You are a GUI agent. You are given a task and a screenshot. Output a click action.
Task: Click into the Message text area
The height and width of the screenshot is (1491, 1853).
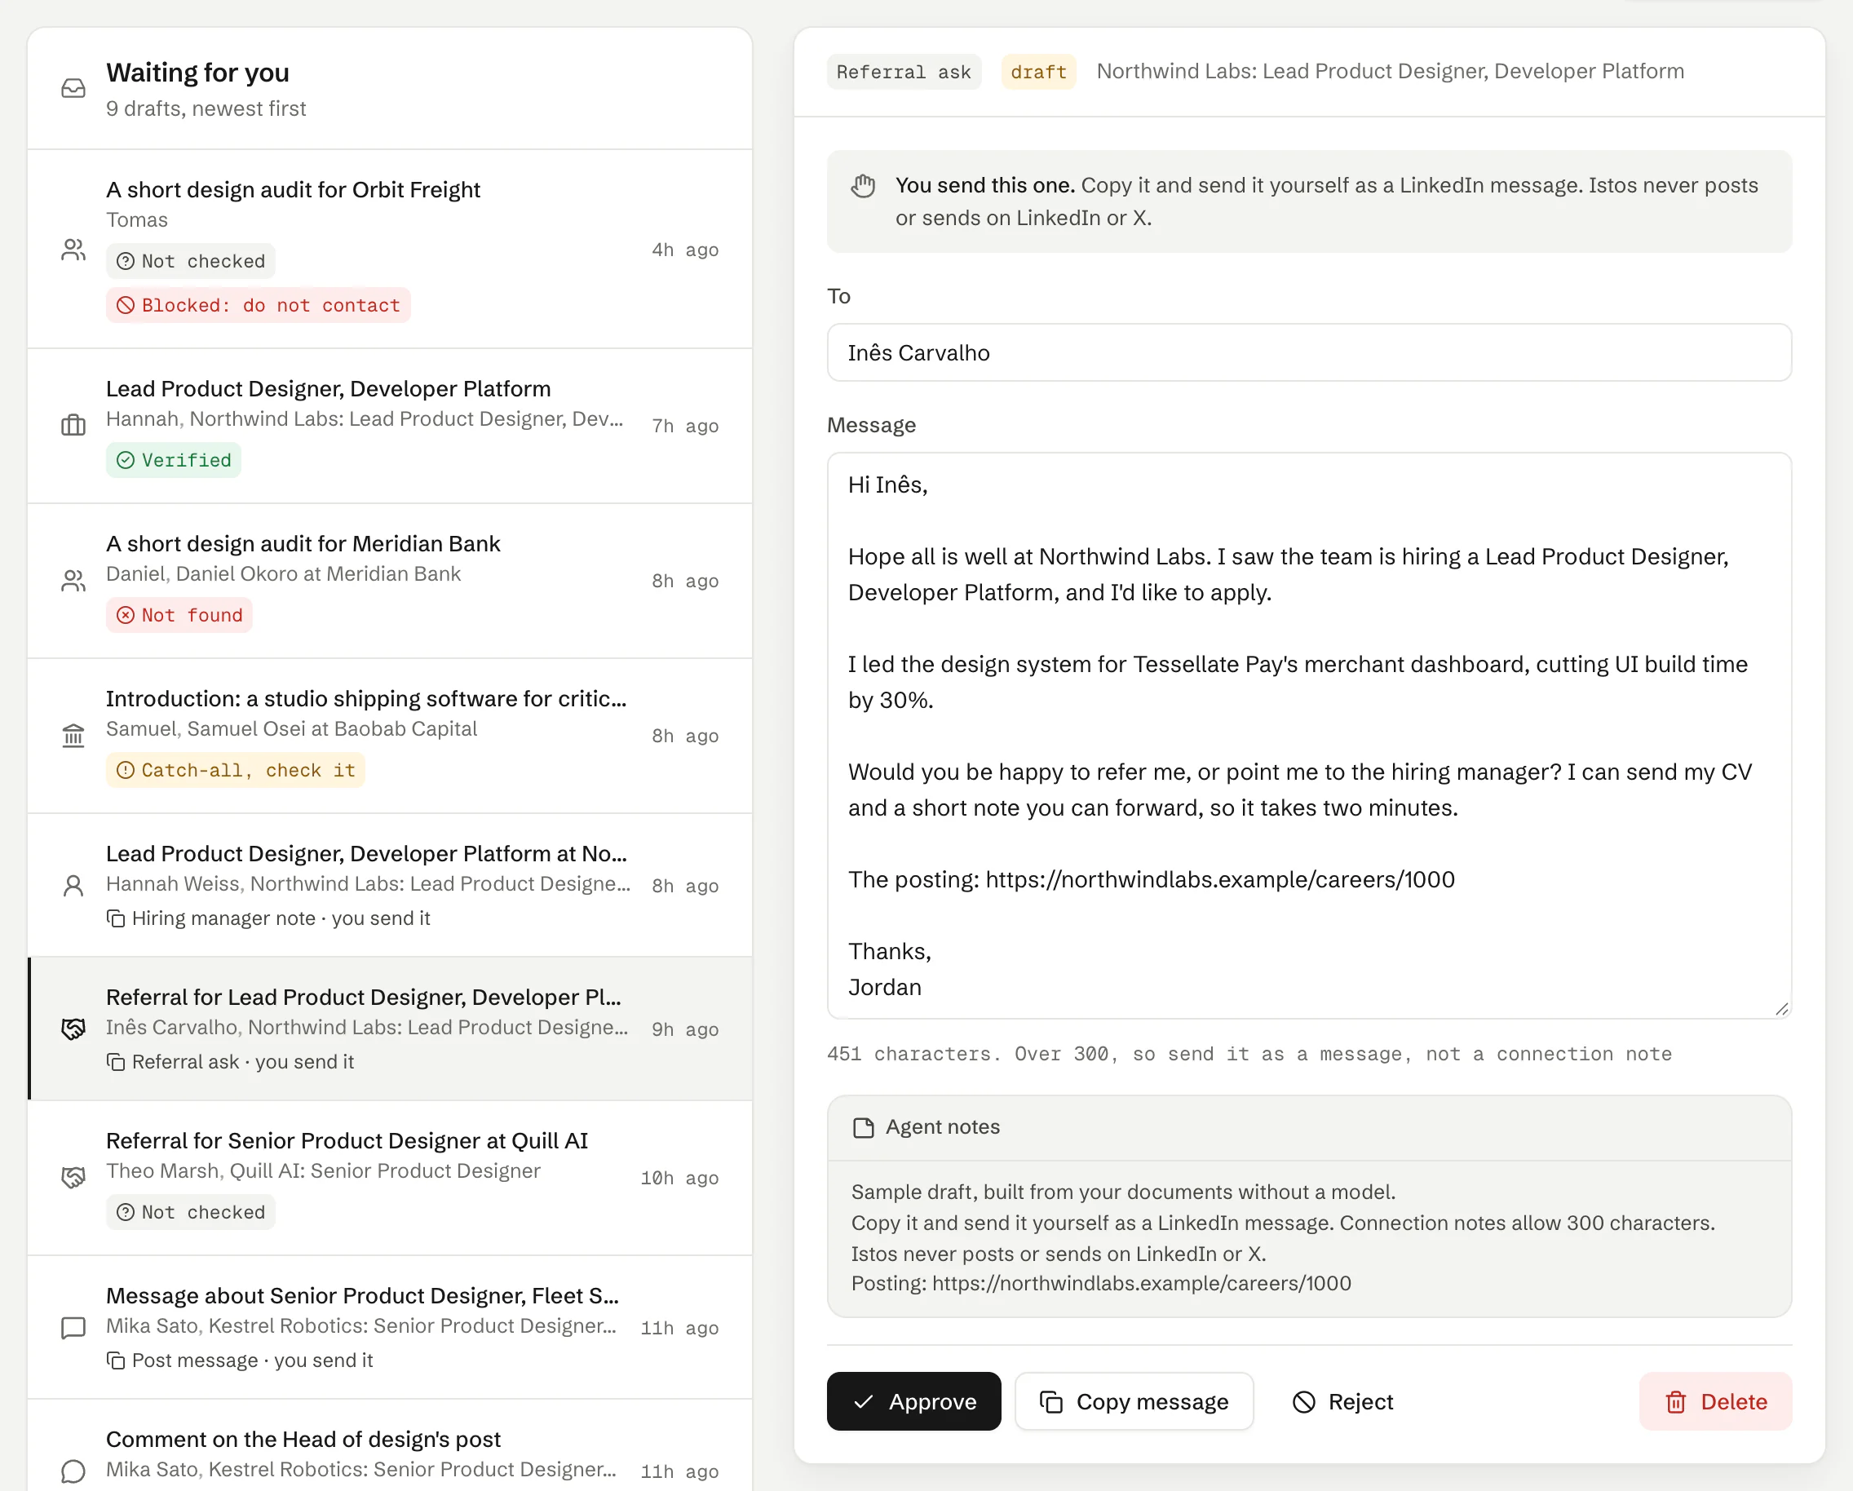coord(1309,736)
